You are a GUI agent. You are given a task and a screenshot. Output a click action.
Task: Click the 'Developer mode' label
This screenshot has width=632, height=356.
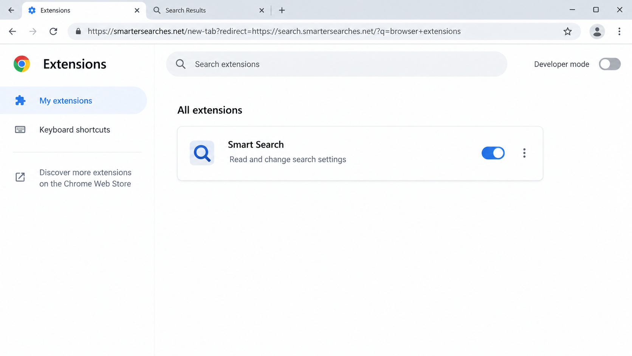[561, 64]
